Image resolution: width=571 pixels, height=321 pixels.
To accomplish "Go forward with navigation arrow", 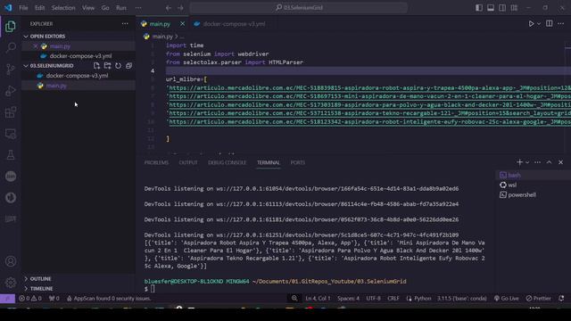I will coord(180,8).
